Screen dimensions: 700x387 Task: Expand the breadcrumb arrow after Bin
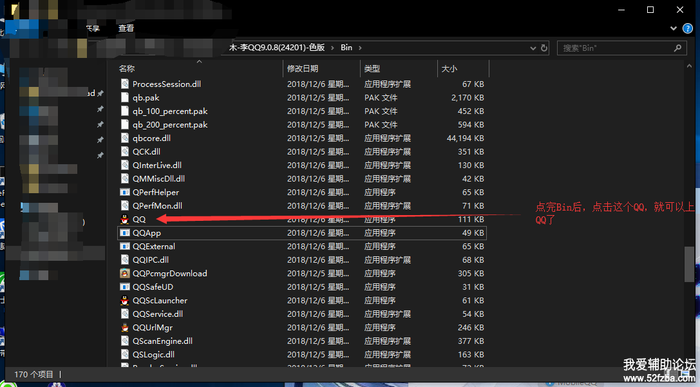click(x=360, y=48)
